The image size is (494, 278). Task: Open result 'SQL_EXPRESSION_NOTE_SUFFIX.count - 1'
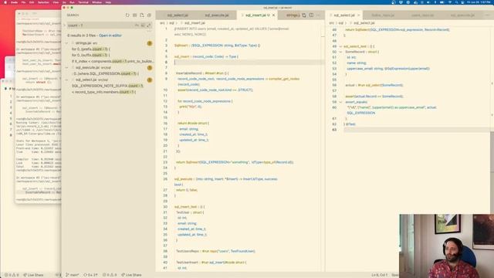tap(107, 86)
